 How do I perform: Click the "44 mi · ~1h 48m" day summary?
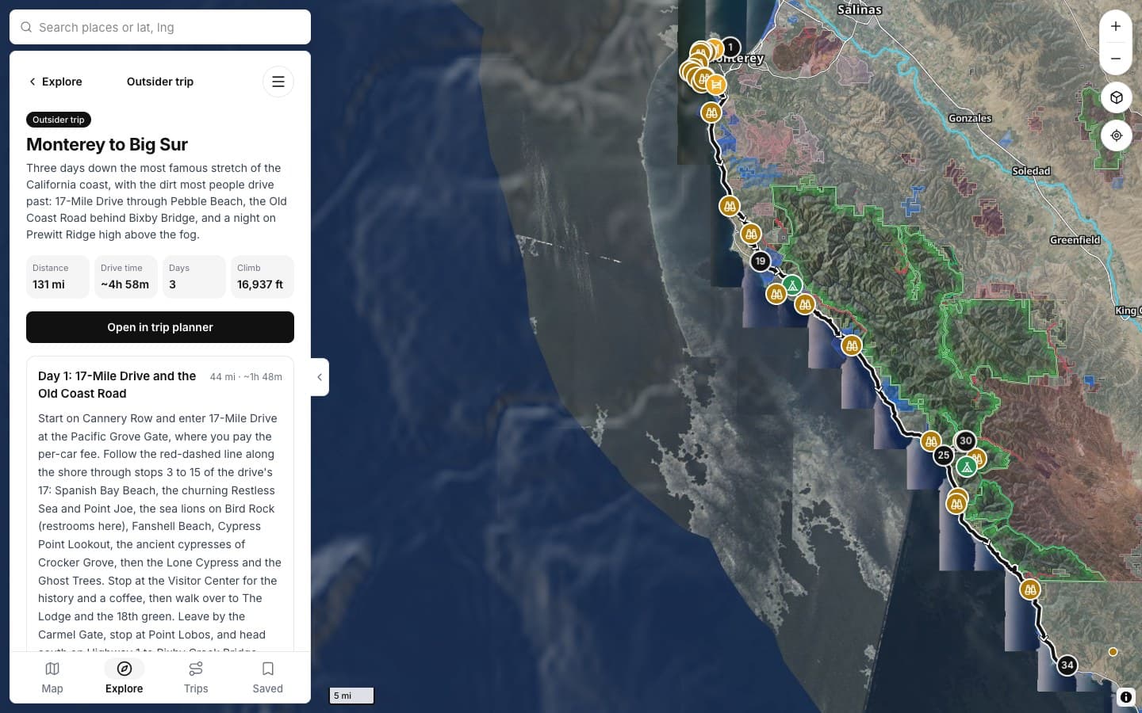246,377
